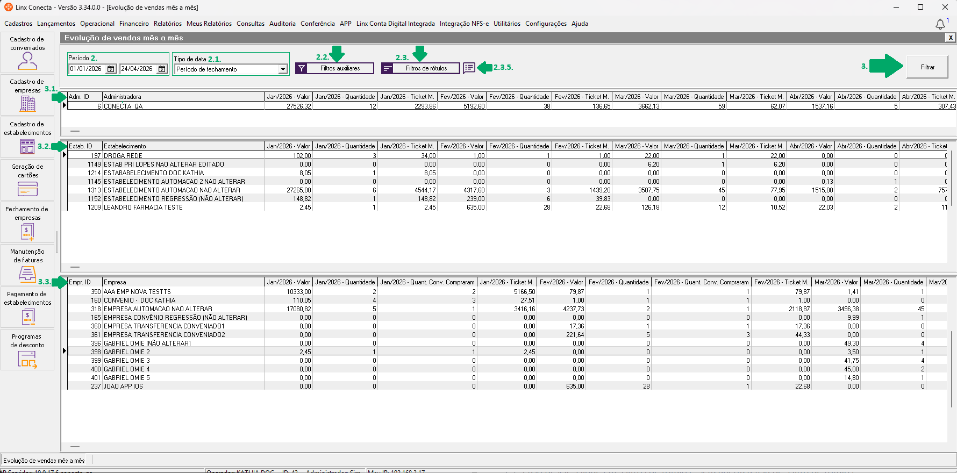Select EMPRESA TRANSFERENCIA CONVENIADO1 row
This screenshot has width=957, height=473.
coord(507,326)
